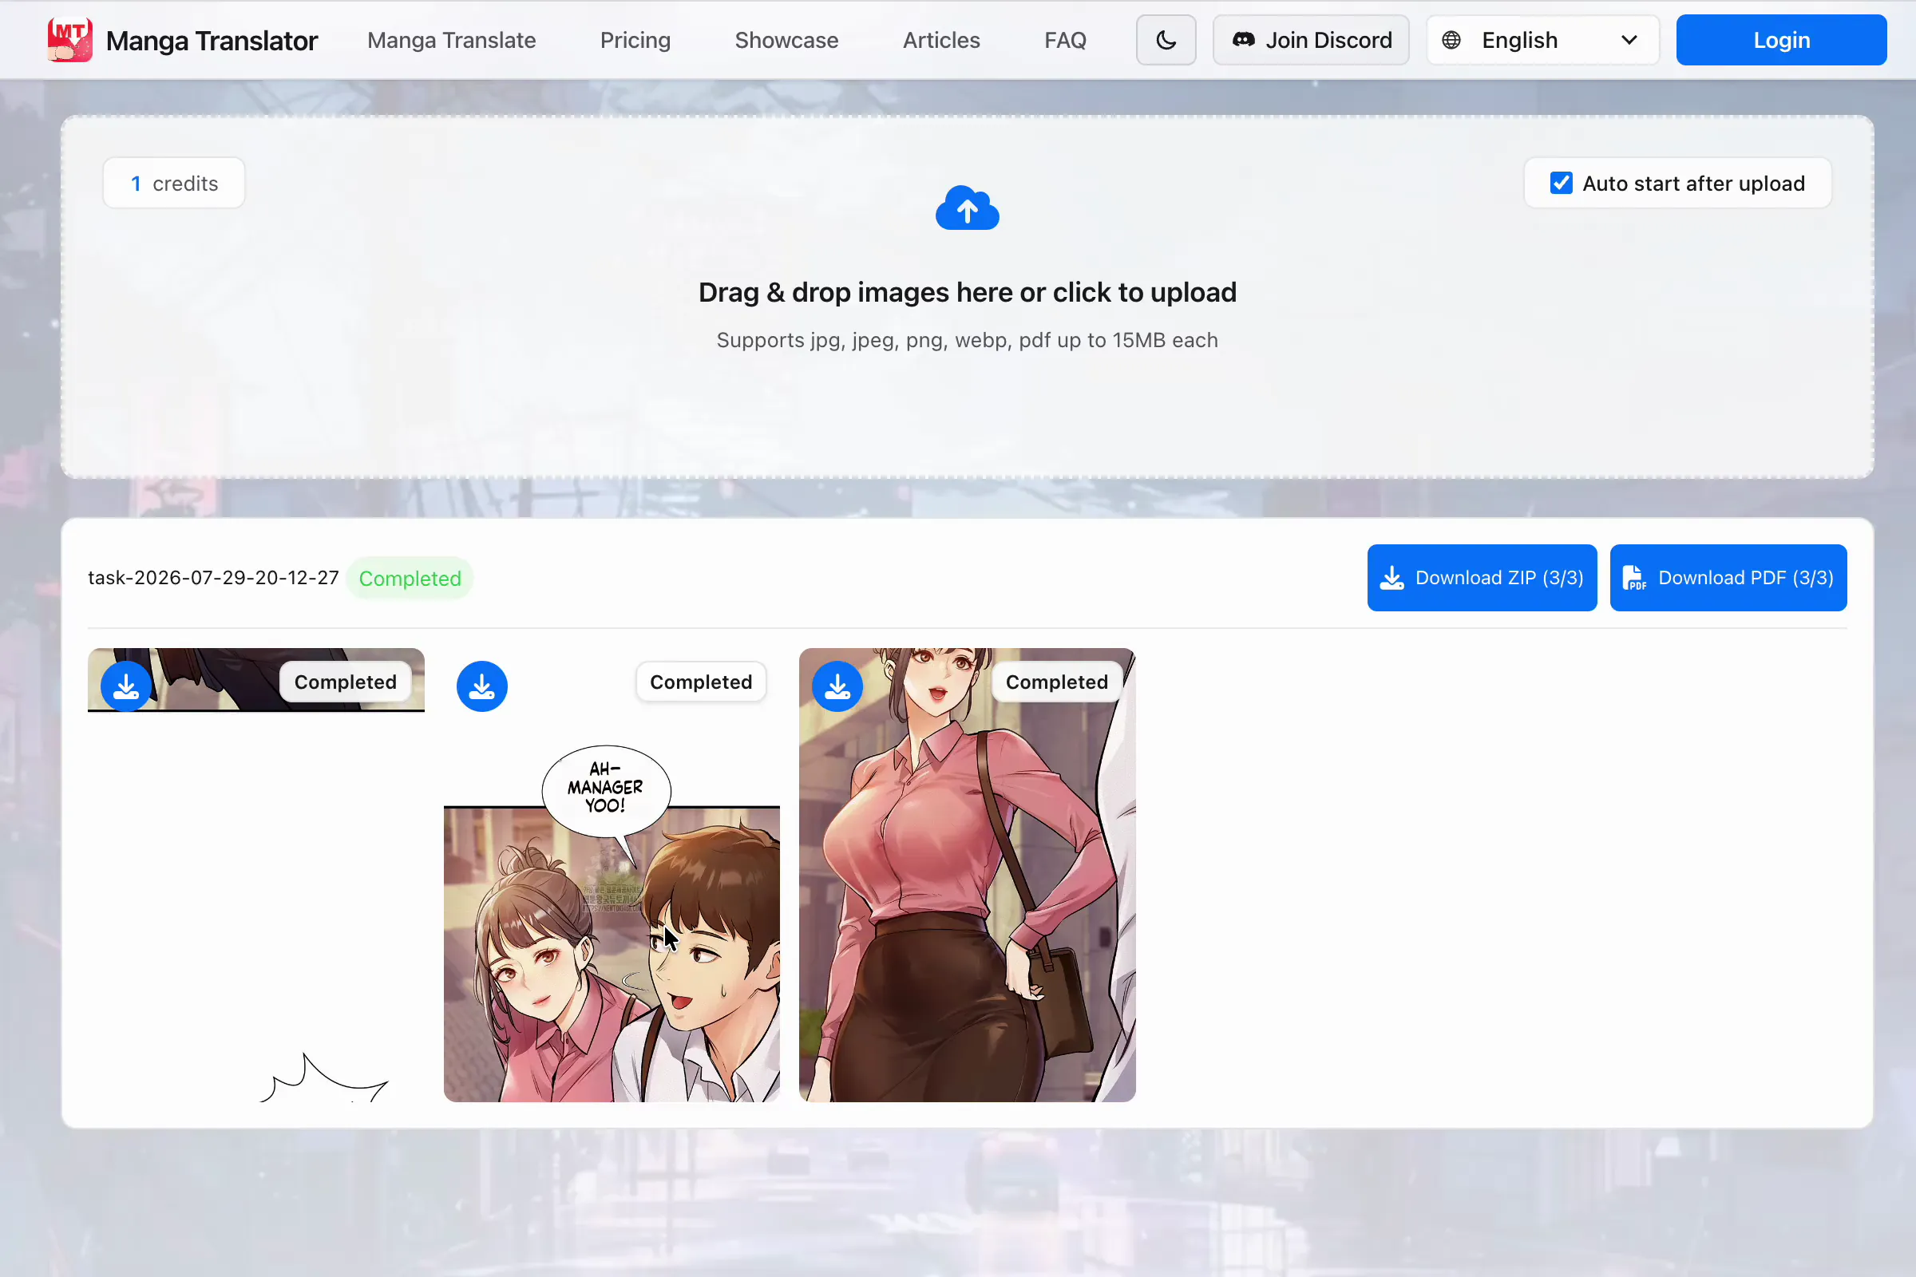Click the 'Supports jpg, jpeg, png, webp, pdf' text

(x=967, y=340)
